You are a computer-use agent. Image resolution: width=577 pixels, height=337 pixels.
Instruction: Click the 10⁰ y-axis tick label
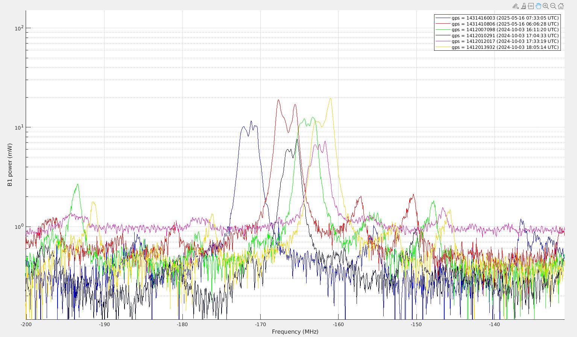pos(18,226)
